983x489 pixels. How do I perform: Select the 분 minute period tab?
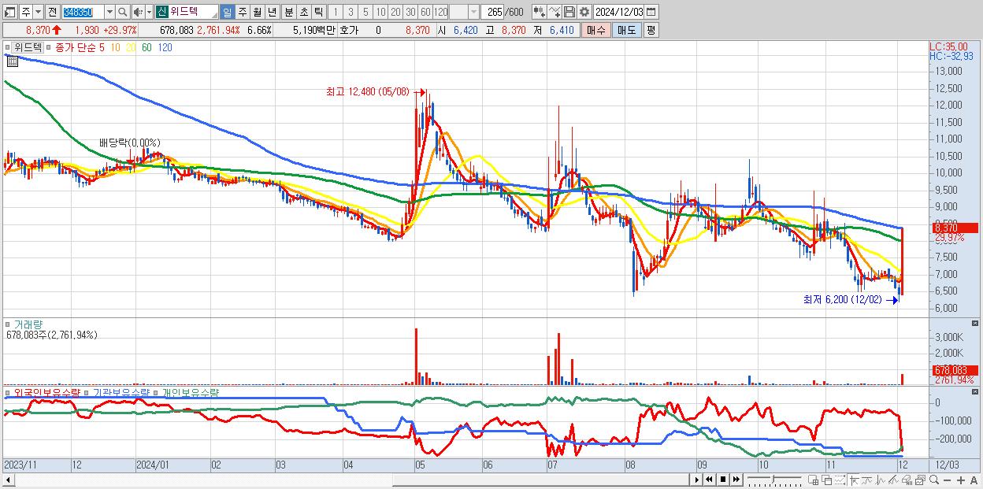[x=288, y=12]
